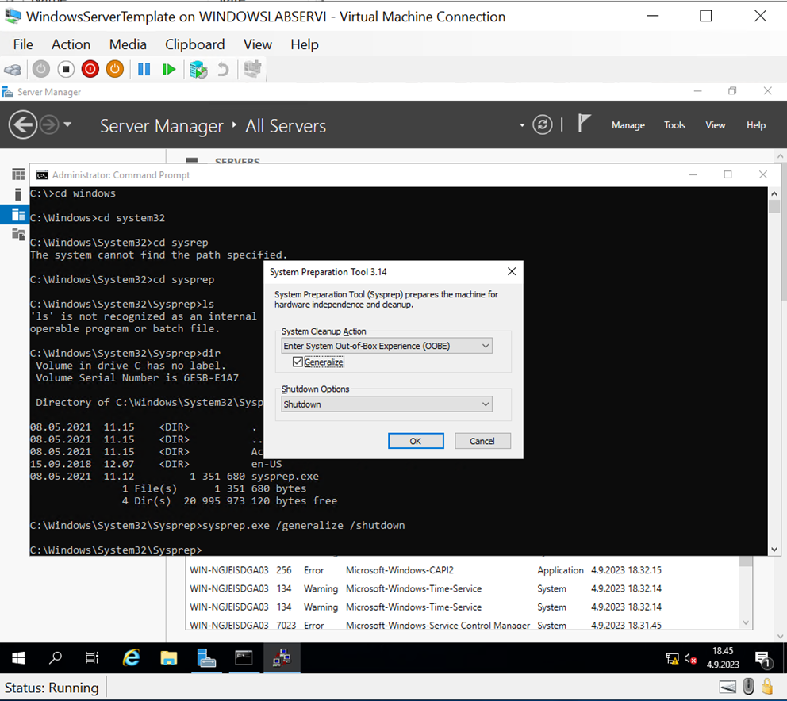Select Local Server in the sidebar
The width and height of the screenshot is (787, 701).
click(17, 193)
